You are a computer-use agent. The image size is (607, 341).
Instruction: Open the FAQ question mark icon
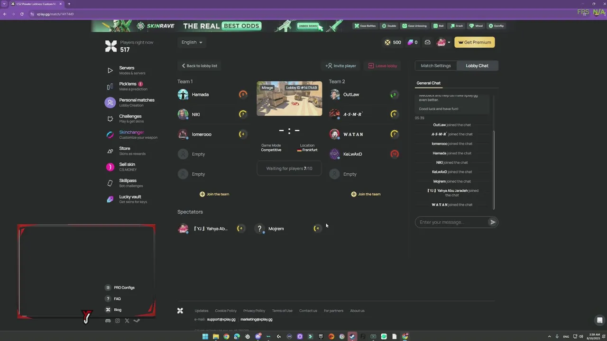(x=108, y=299)
